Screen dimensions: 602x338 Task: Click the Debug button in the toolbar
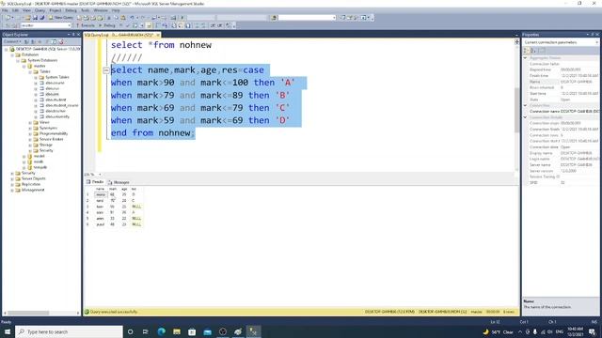[107, 25]
